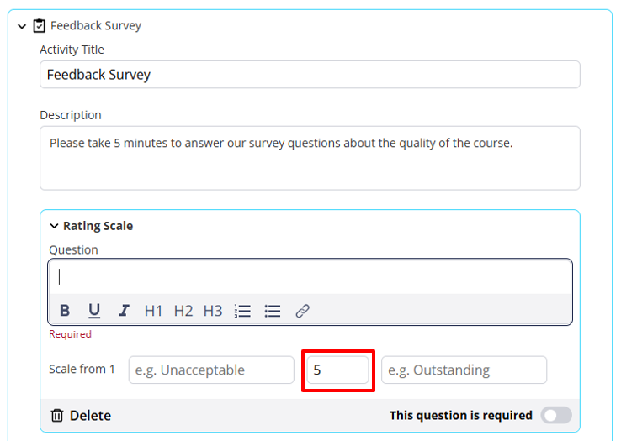This screenshot has width=621, height=441.
Task: Collapse the Rating Scale question panel
Action: click(54, 226)
